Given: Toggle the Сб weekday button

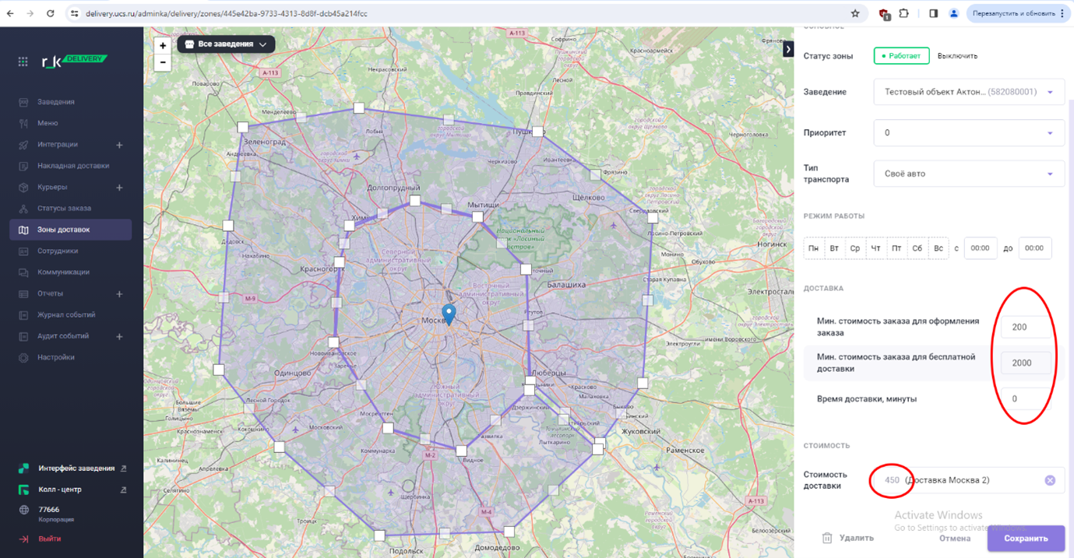Looking at the screenshot, I should tap(917, 248).
